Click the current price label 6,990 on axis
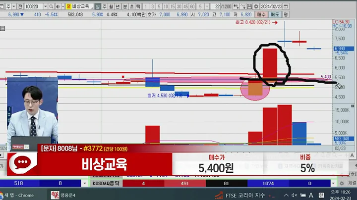The image size is (357, 200). click(344, 49)
